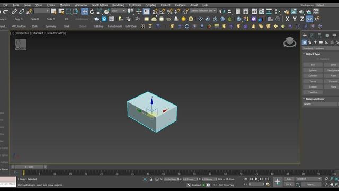Toggle the XY plane constraint

coord(309,19)
